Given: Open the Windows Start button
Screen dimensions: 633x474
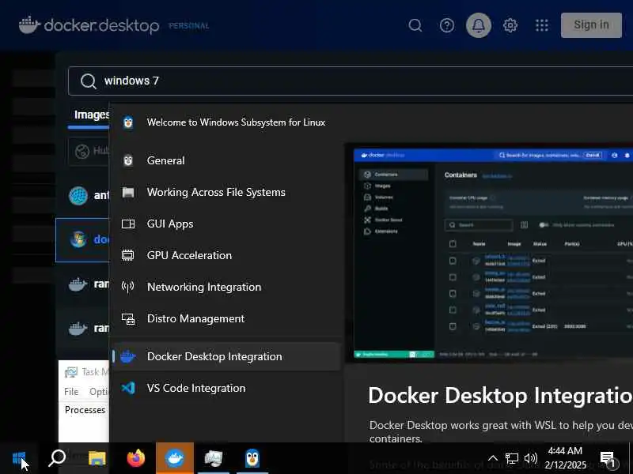Looking at the screenshot, I should [19, 459].
